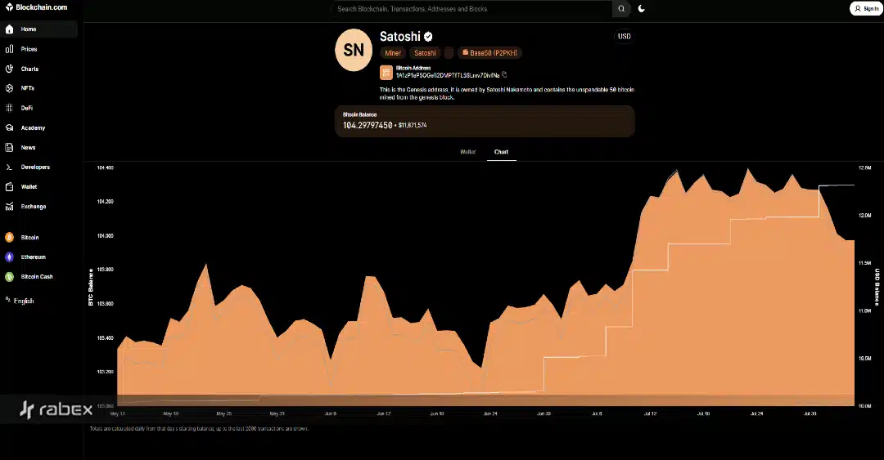Click the Sign In button
Screen dimensions: 884x460
pyautogui.click(x=867, y=8)
